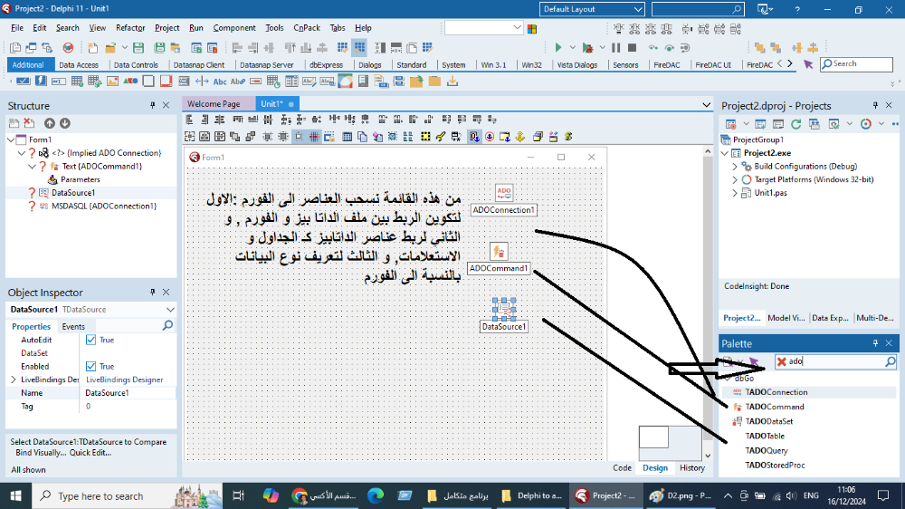905x509 pixels.
Task: Switch to the Data Access palette tab
Action: click(79, 64)
